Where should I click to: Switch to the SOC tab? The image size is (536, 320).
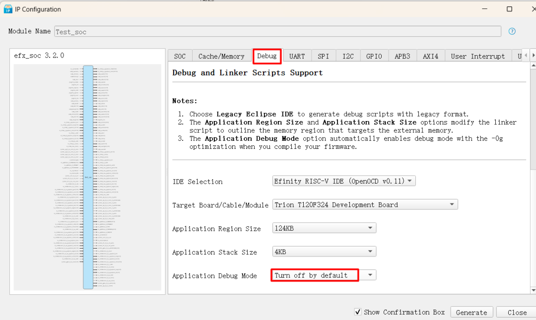[180, 57]
